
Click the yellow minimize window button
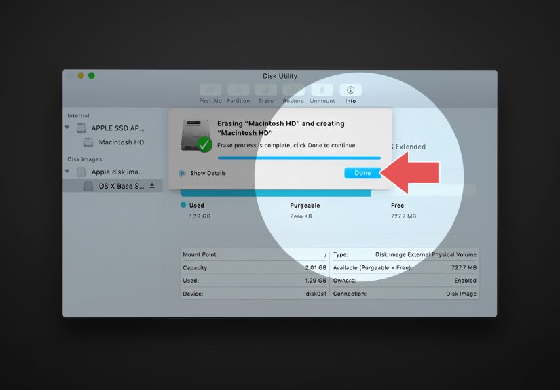81,75
